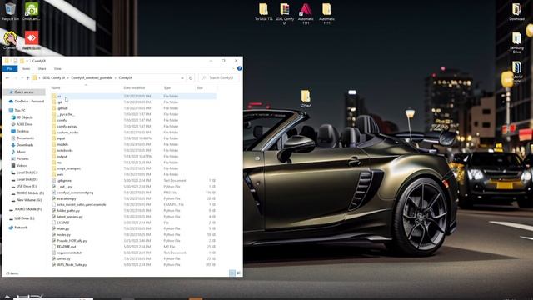Select the A360 Drive navigation item
The height and width of the screenshot is (300, 533).
24,124
